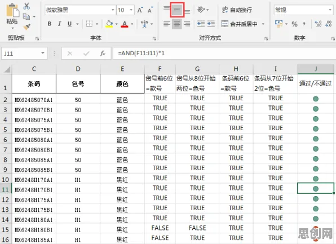Click the Borders icon
This screenshot has height=244, width=336.
[89, 24]
